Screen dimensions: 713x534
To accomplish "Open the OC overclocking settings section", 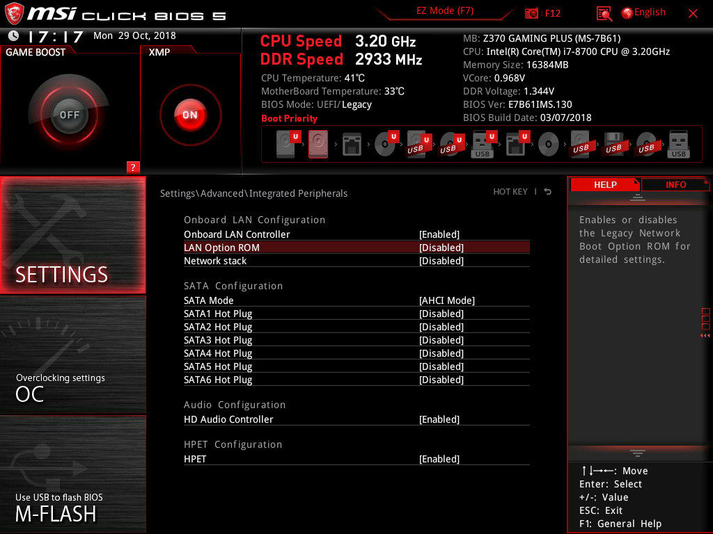I will point(72,355).
